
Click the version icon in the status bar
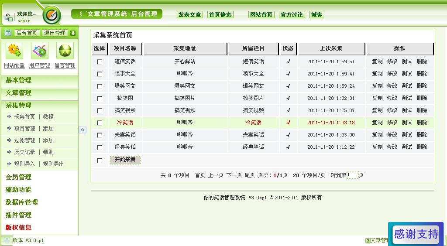[7, 240]
